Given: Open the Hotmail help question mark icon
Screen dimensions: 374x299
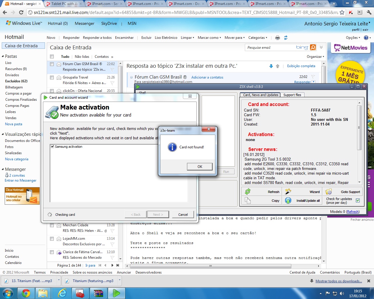Looking at the screenshot, I should click(366, 38).
